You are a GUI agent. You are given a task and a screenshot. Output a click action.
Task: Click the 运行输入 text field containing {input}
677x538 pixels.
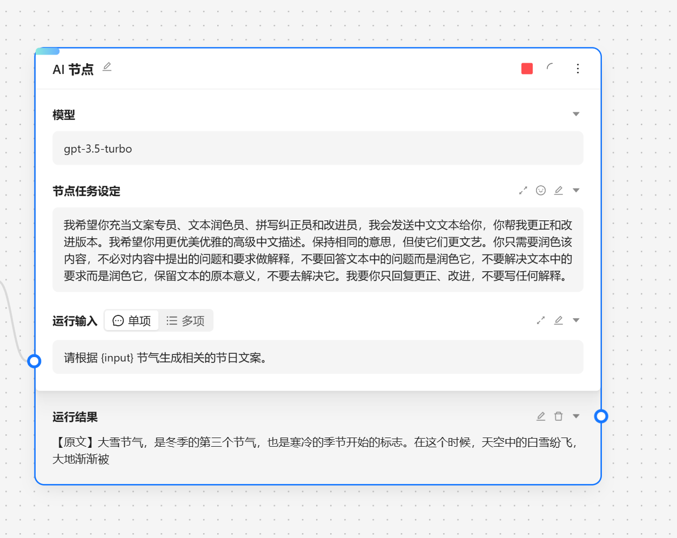coord(318,357)
